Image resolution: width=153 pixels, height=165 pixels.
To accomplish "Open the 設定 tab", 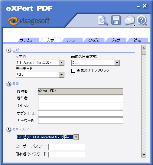I will pos(137,40).
